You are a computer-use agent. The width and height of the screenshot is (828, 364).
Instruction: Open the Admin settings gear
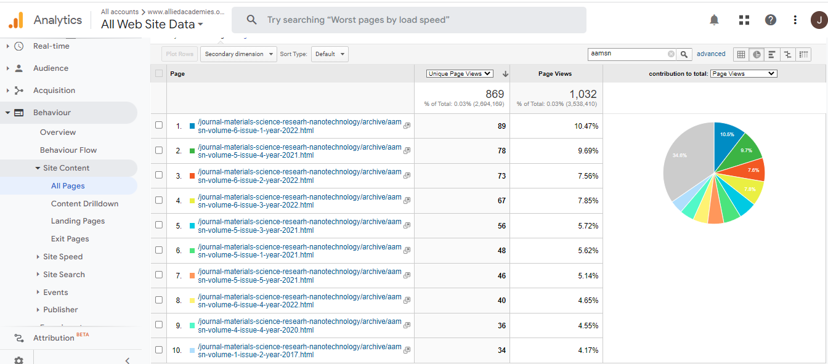pos(18,360)
